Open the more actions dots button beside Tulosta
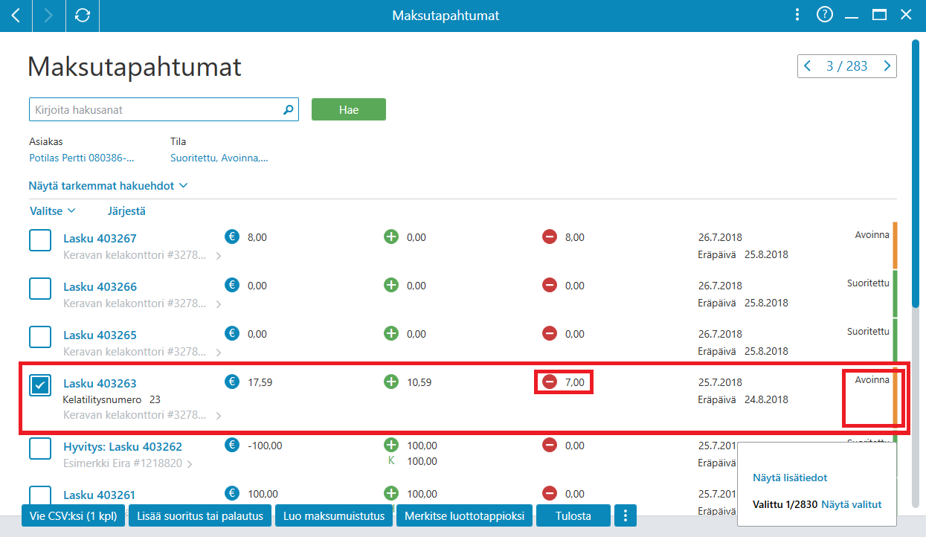Image resolution: width=926 pixels, height=537 pixels. point(626,515)
